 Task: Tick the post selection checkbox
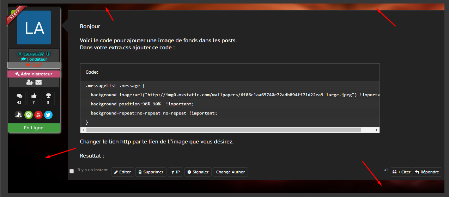[72, 171]
